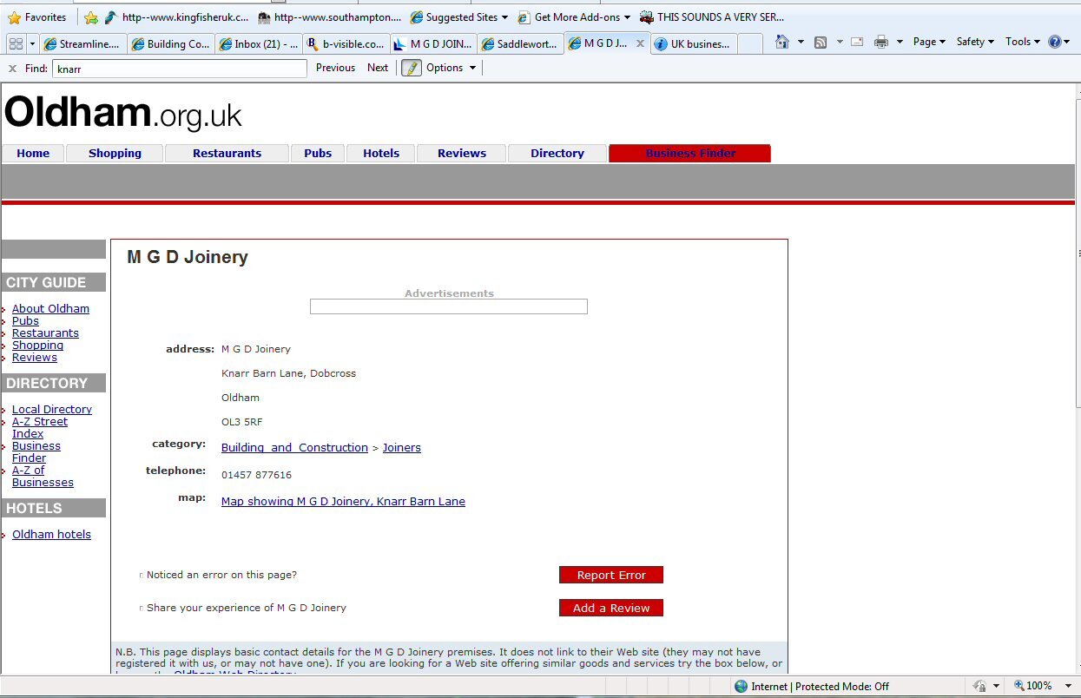Open the Tools dropdown menu

pos(1022,42)
